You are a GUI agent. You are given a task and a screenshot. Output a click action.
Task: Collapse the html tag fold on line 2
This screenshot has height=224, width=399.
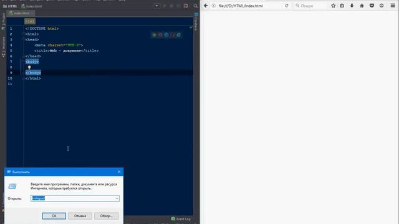[x=24, y=34]
